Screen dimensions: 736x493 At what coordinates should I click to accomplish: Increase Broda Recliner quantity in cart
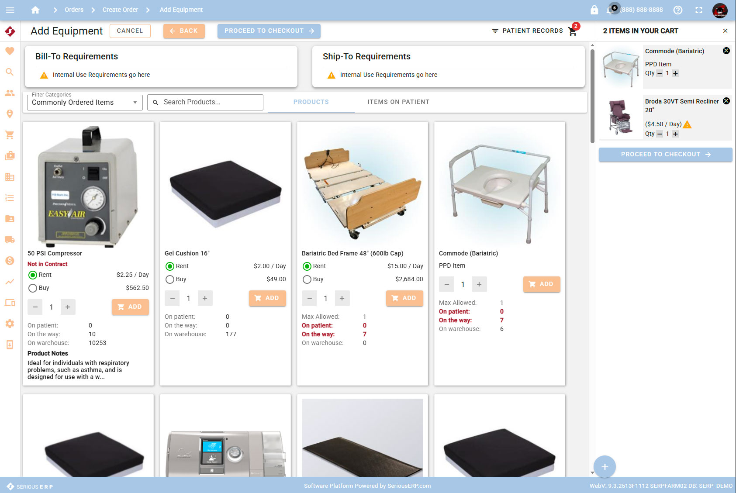pos(675,134)
